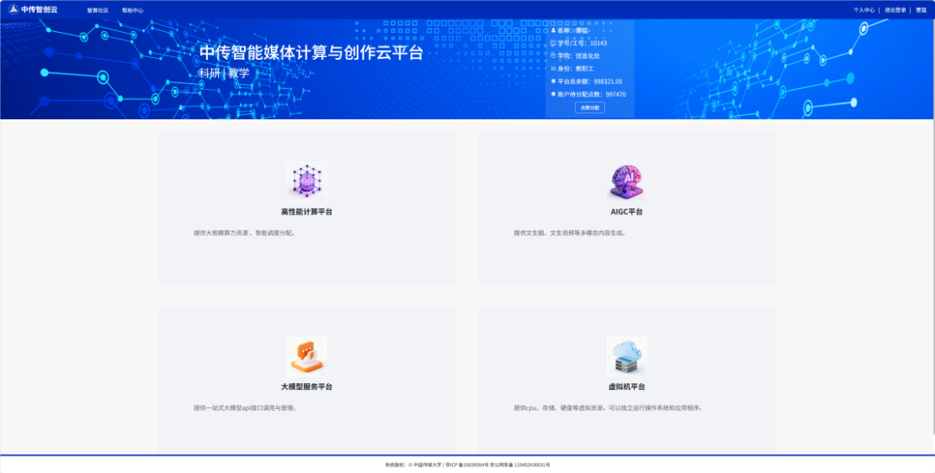This screenshot has width=935, height=473.
Task: Click the 京ICP备 footer record number
Action: (x=467, y=464)
